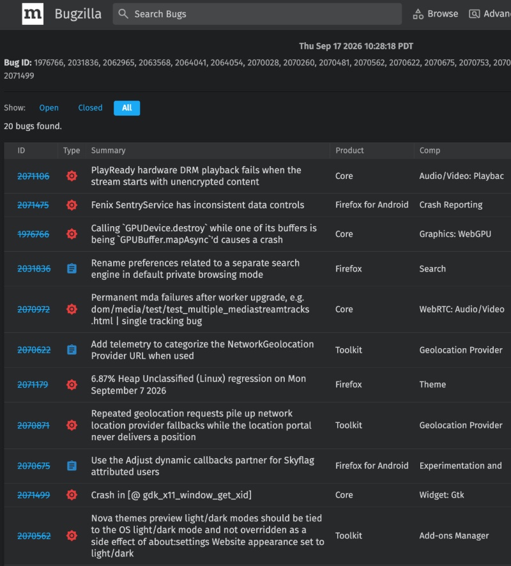Click the search magnifier icon

click(123, 14)
